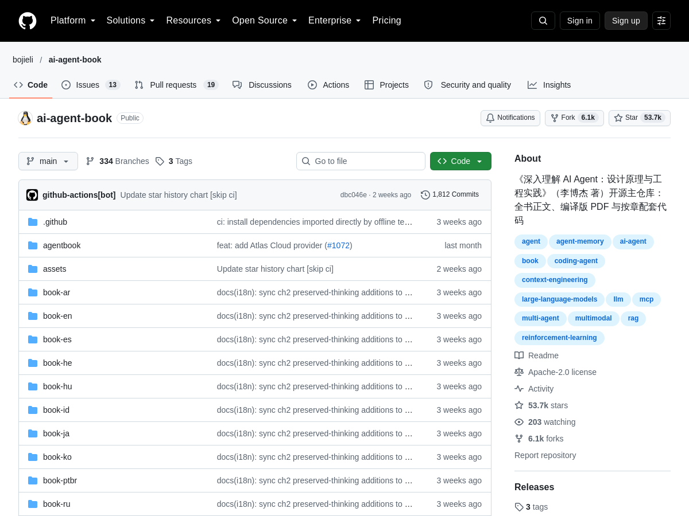Viewport: 689px width, 516px height.
Task: Open the green Code dropdown
Action: [460, 161]
